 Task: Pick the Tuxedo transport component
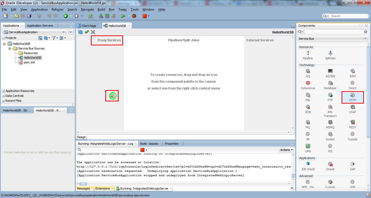[352, 136]
